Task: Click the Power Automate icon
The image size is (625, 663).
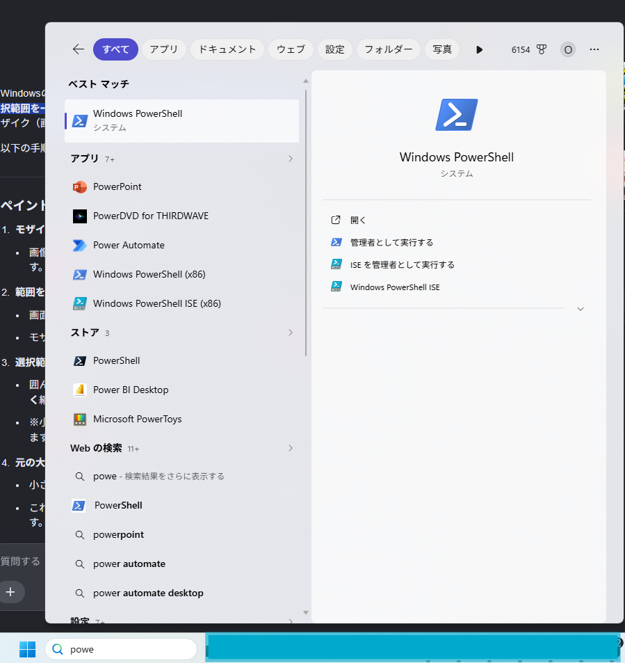Action: tap(80, 246)
